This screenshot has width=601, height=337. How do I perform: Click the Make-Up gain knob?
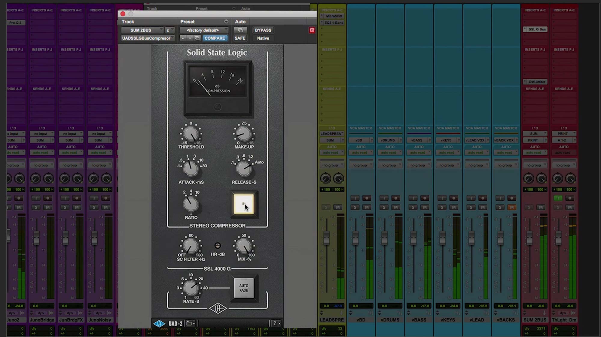click(x=243, y=134)
